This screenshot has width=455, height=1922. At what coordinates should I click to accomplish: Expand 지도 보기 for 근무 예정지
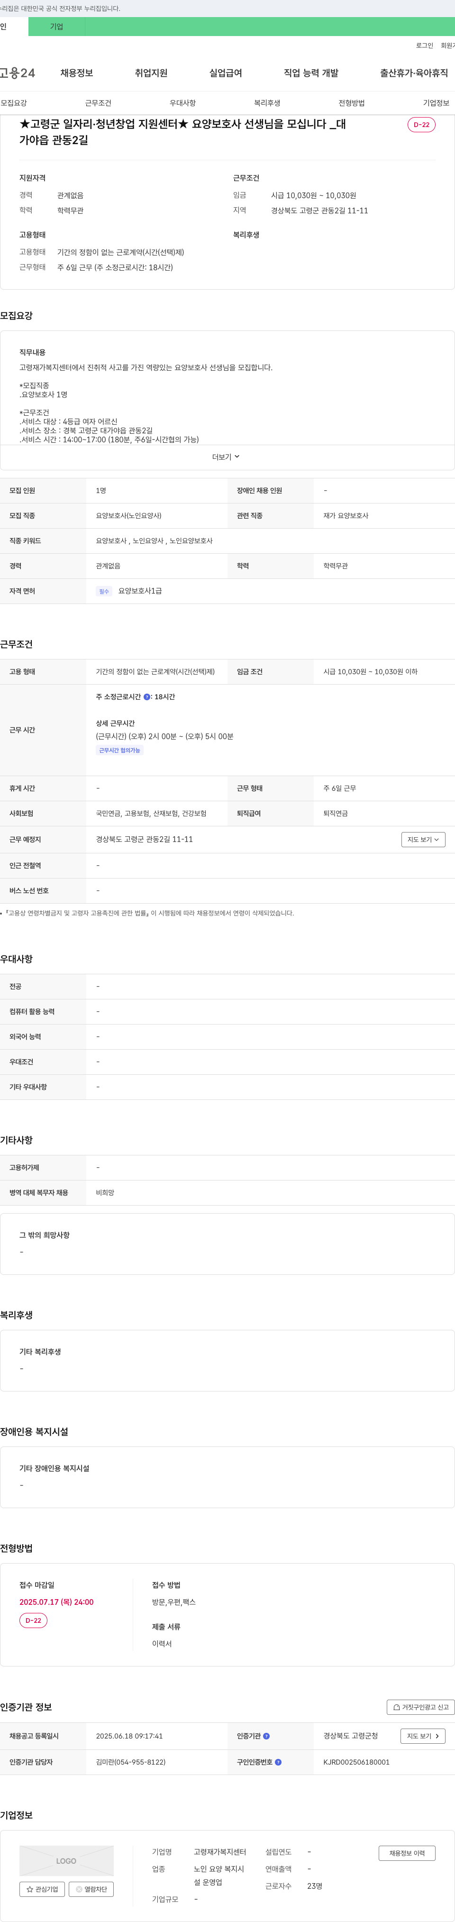[x=423, y=839]
